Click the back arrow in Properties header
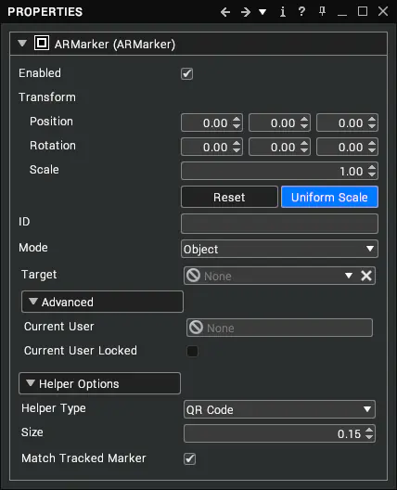 pos(225,12)
